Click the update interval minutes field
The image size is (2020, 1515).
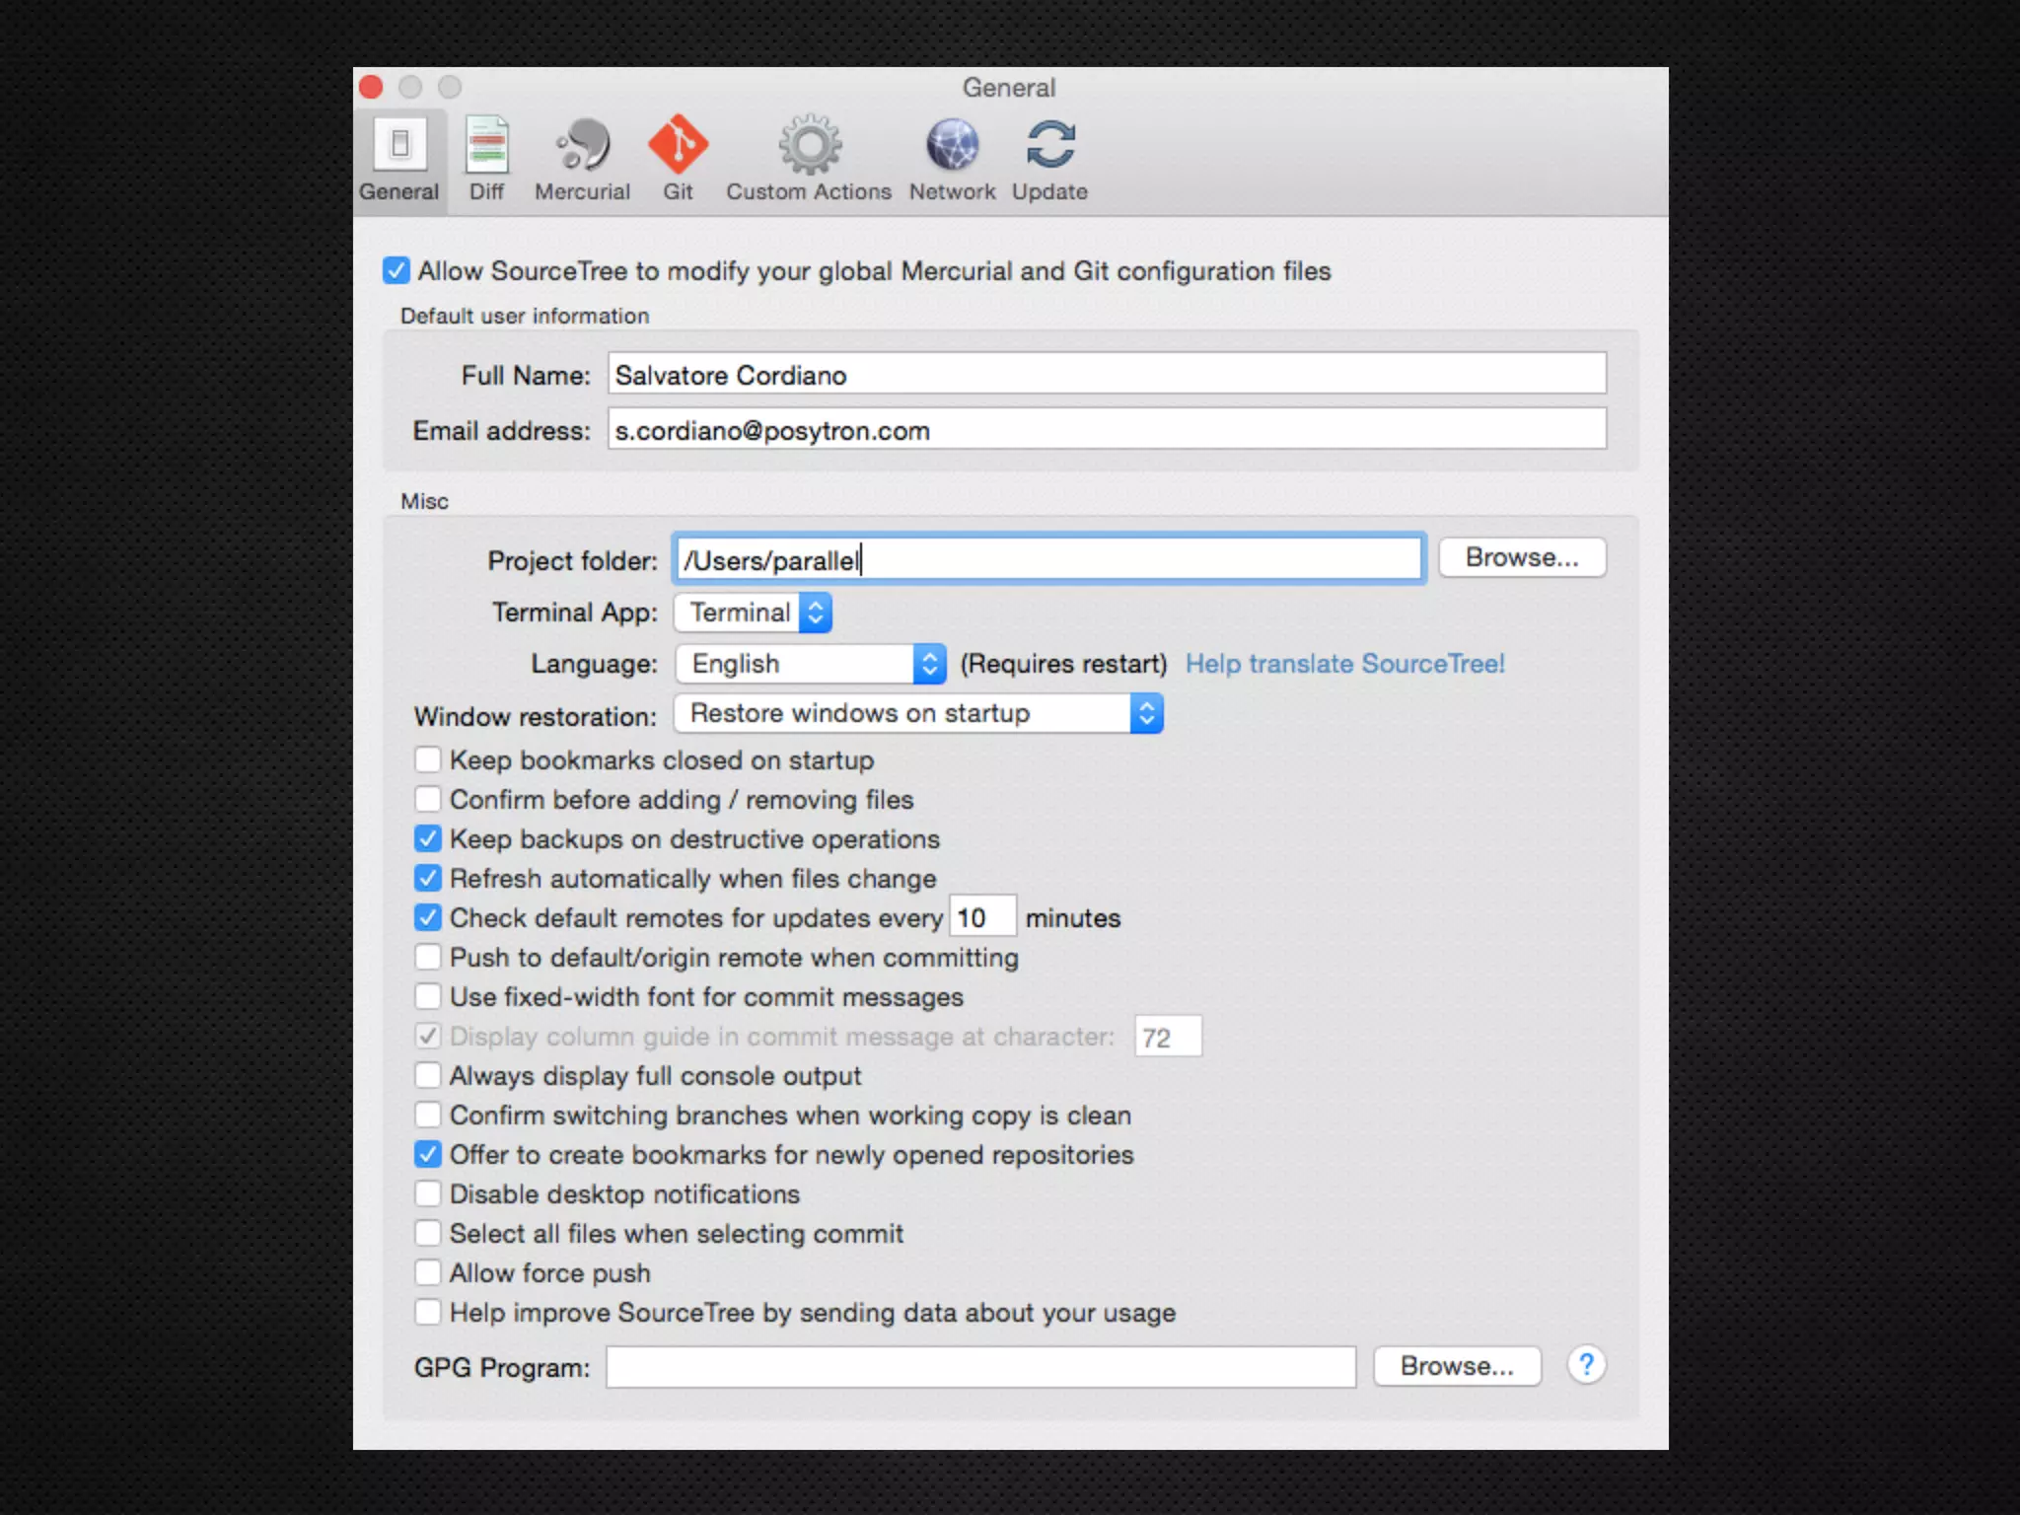point(981,917)
